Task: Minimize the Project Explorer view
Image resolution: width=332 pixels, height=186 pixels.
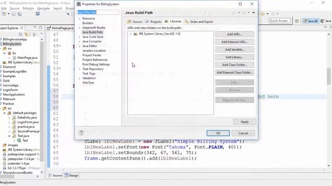Action: pos(35,27)
